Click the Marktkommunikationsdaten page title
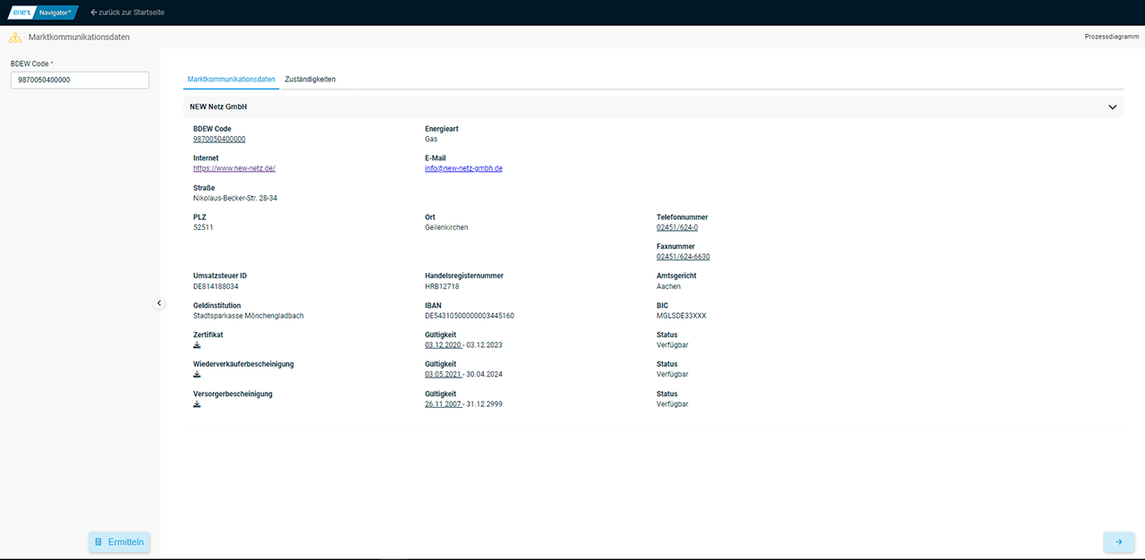The width and height of the screenshot is (1145, 560). click(x=79, y=38)
